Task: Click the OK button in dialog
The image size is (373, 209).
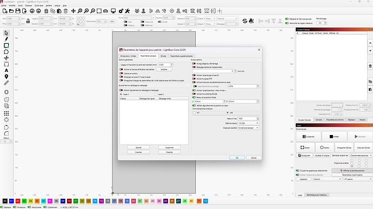Action: [x=237, y=158]
